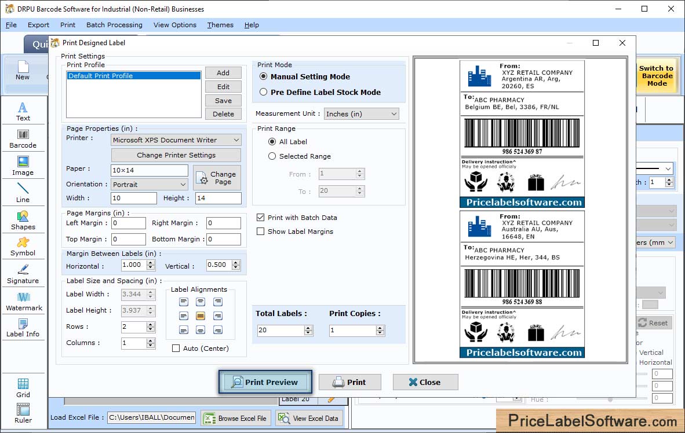Increase the Columns value
Image resolution: width=685 pixels, height=433 pixels.
(x=151, y=340)
